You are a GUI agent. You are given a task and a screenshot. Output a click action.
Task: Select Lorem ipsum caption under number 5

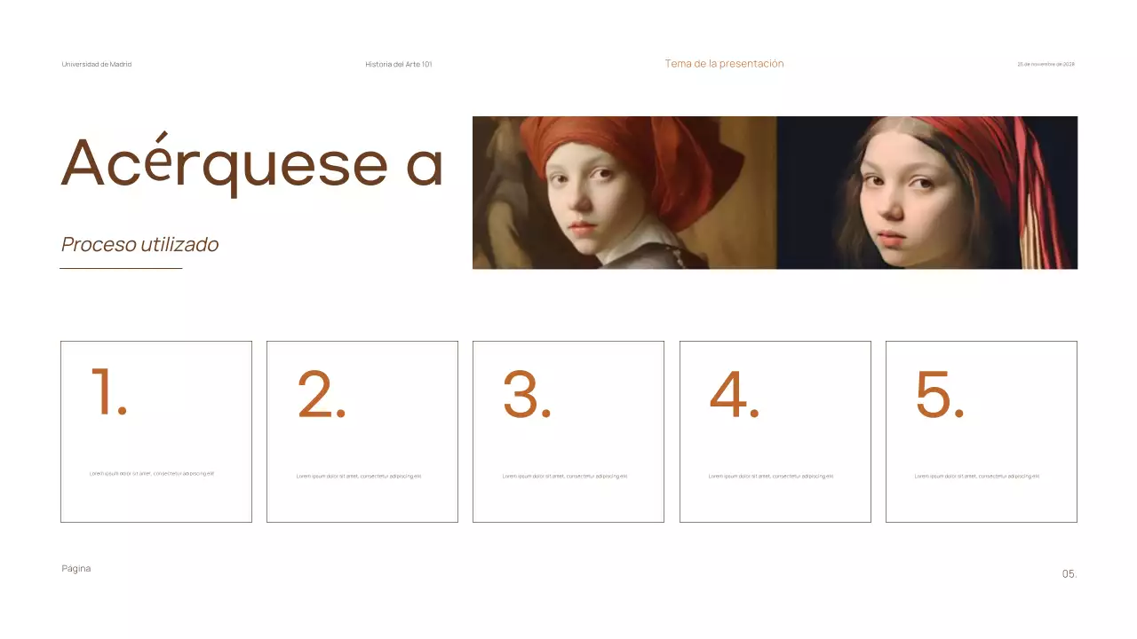pos(977,477)
